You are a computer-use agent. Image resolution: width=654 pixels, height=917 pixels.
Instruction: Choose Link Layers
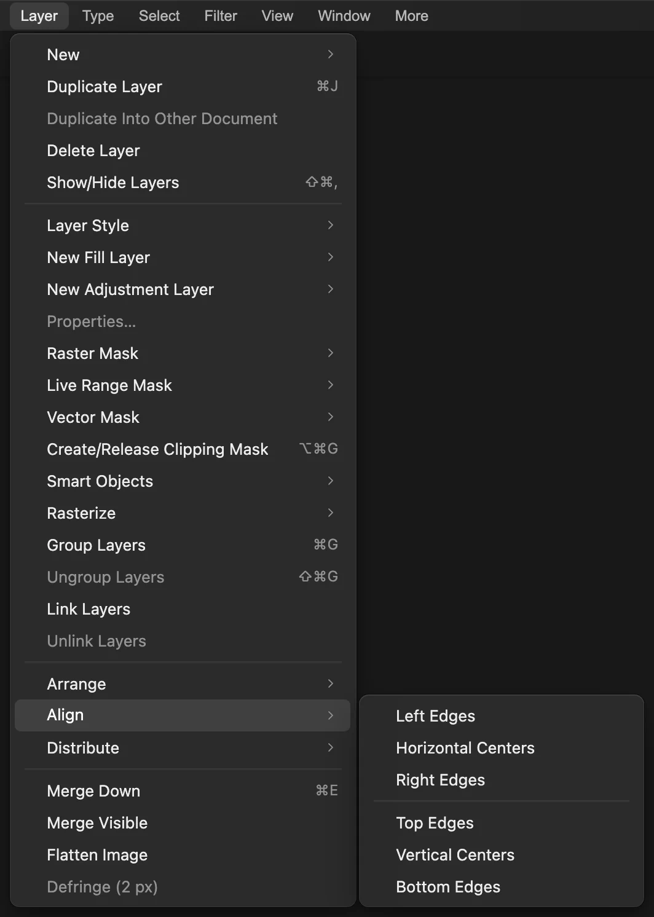[x=183, y=609]
